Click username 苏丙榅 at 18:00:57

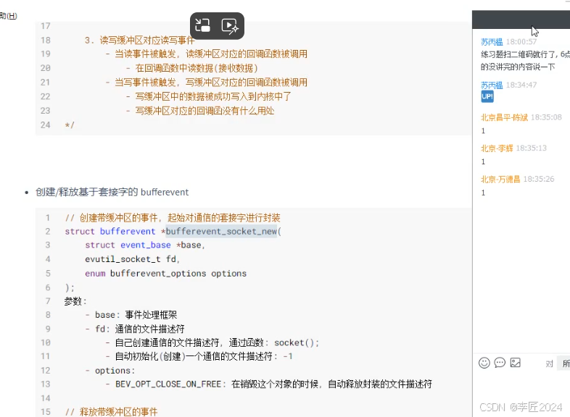[x=492, y=42]
